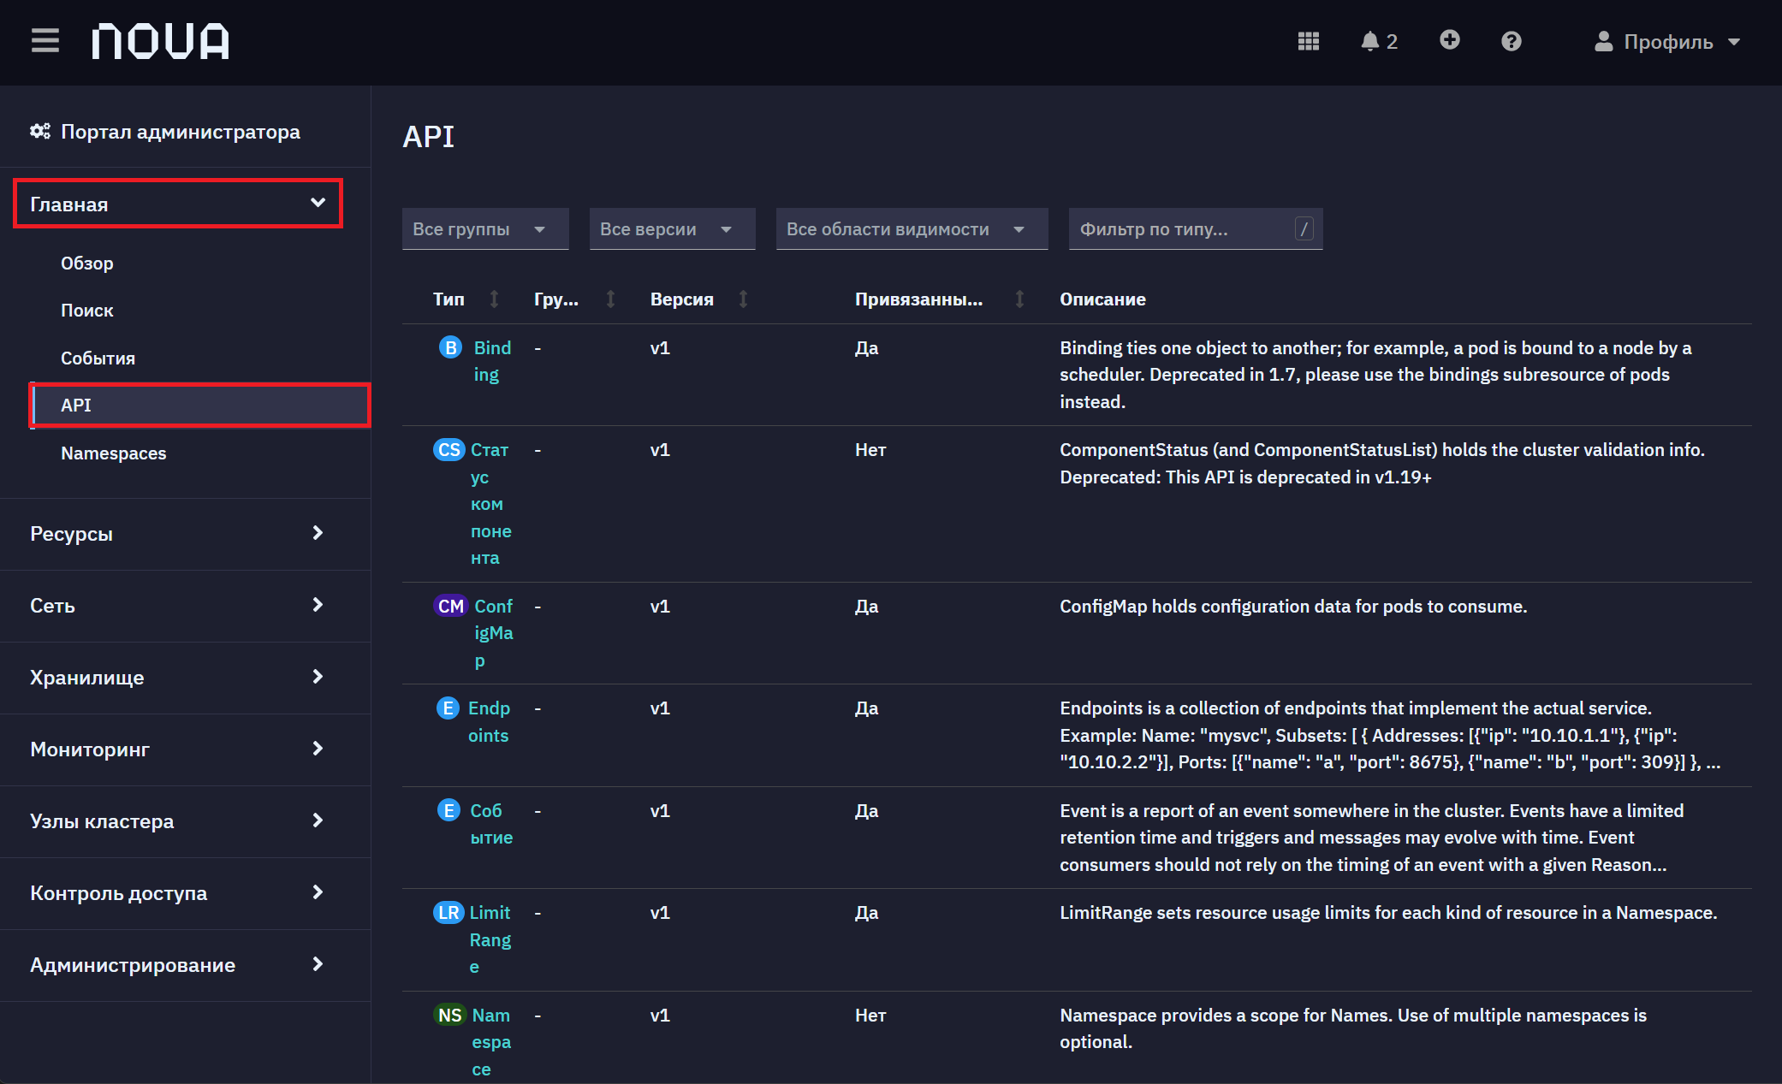Open the applications grid launcher
The width and height of the screenshot is (1782, 1084).
(x=1308, y=41)
